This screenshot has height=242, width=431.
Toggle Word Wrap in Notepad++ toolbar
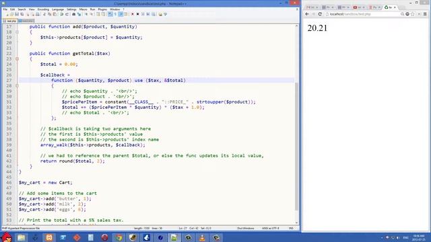tap(110, 14)
